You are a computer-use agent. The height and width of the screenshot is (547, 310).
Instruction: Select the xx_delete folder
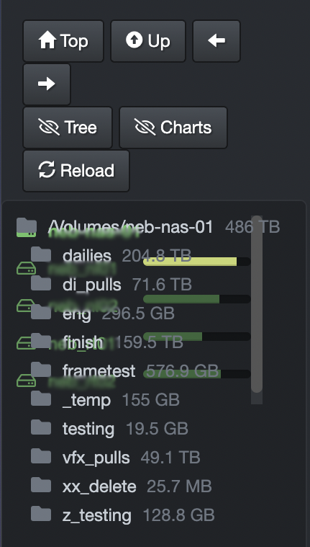click(x=99, y=486)
